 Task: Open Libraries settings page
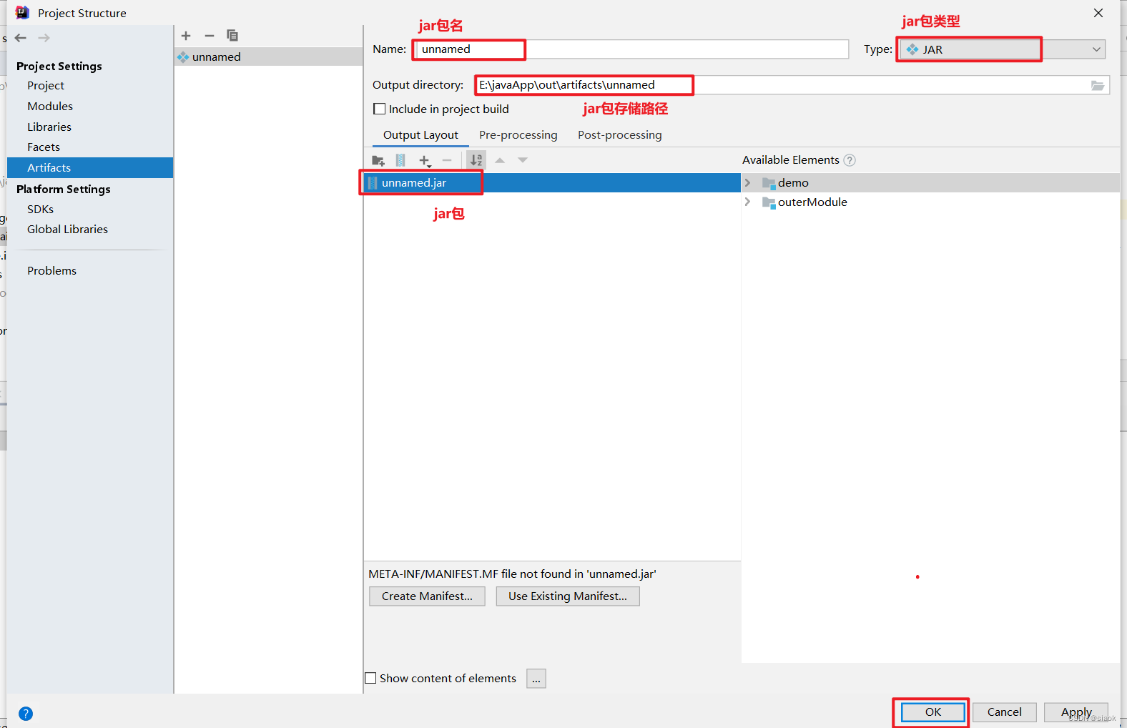[x=49, y=127]
